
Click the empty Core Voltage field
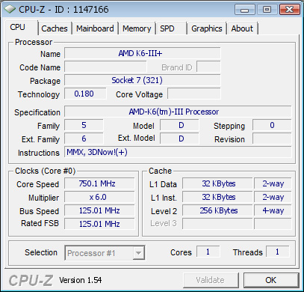point(194,94)
